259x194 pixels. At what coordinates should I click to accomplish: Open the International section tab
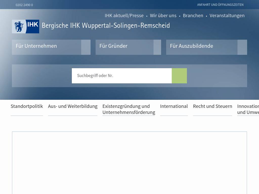[174, 106]
